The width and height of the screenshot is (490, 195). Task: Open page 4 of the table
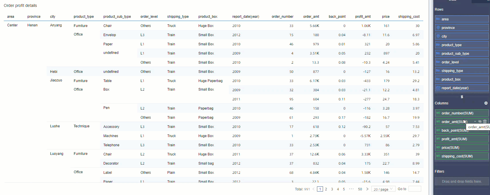click(338, 189)
